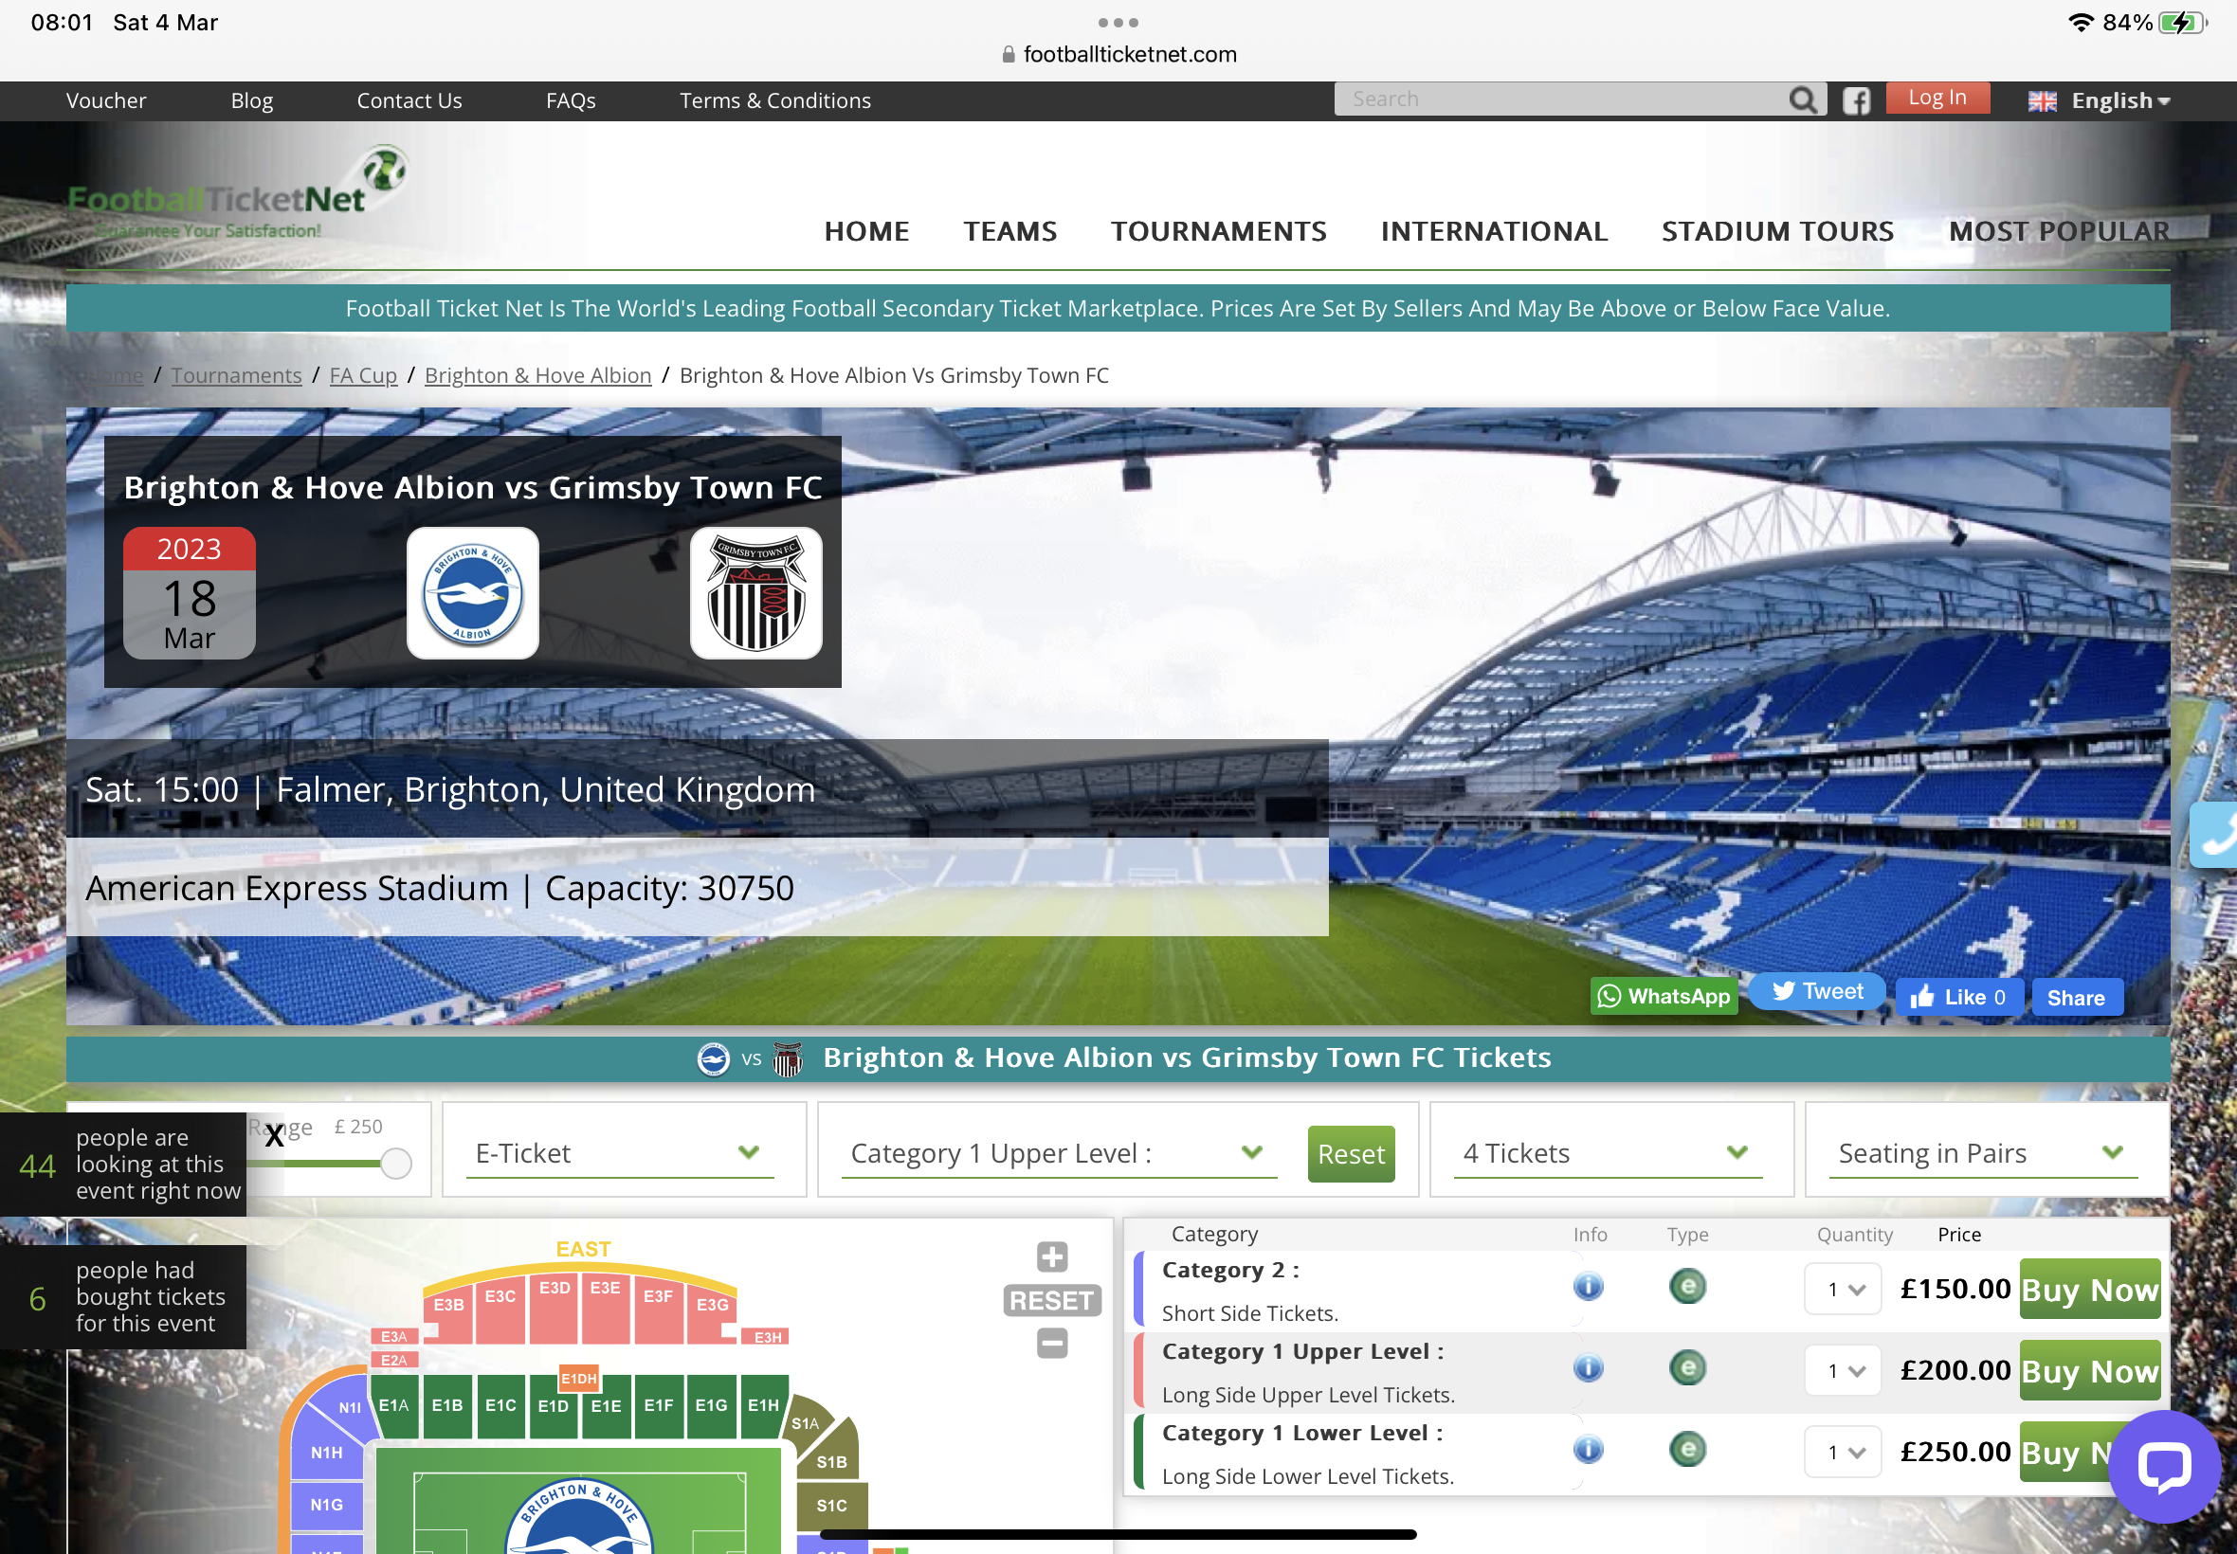
Task: Zoom out on the stadium map
Action: [1052, 1344]
